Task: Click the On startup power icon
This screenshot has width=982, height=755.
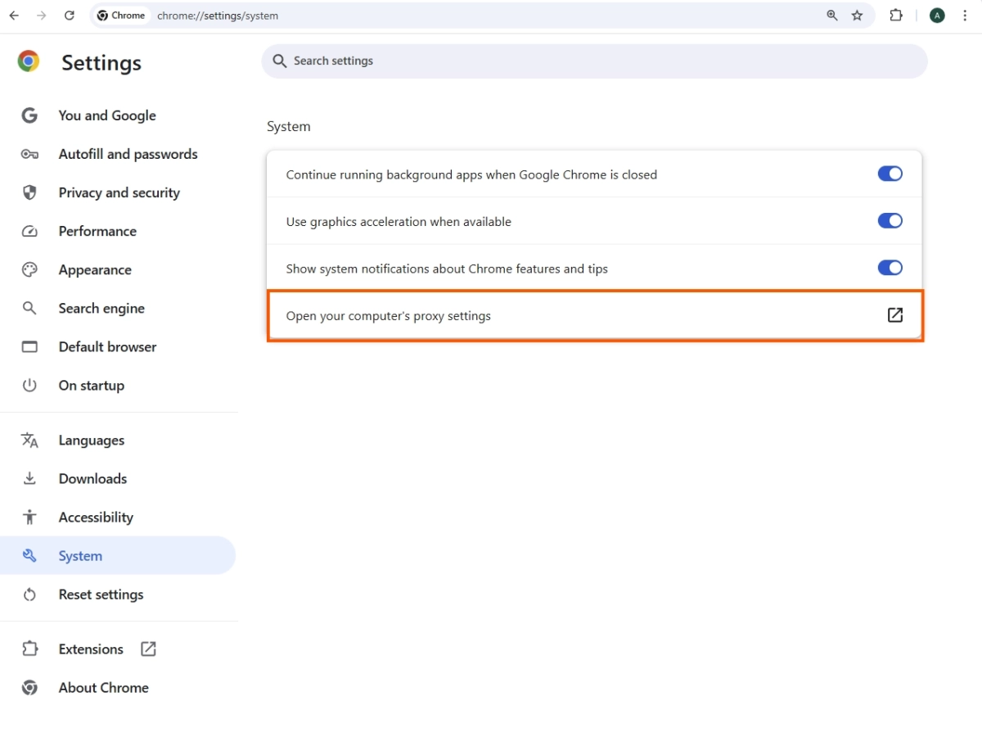Action: click(x=29, y=385)
